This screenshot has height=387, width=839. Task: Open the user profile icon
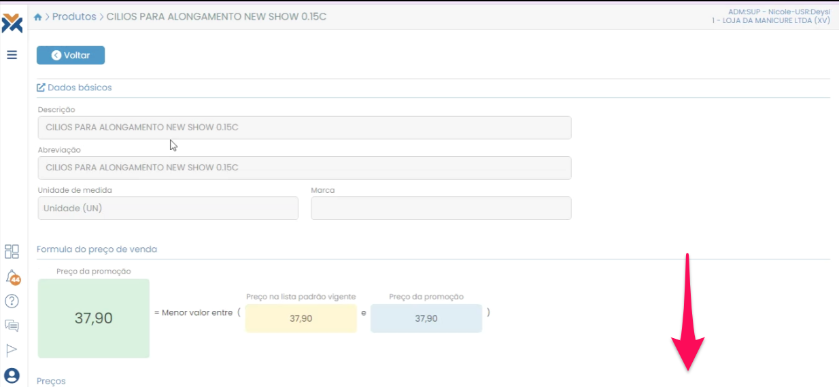coord(12,375)
